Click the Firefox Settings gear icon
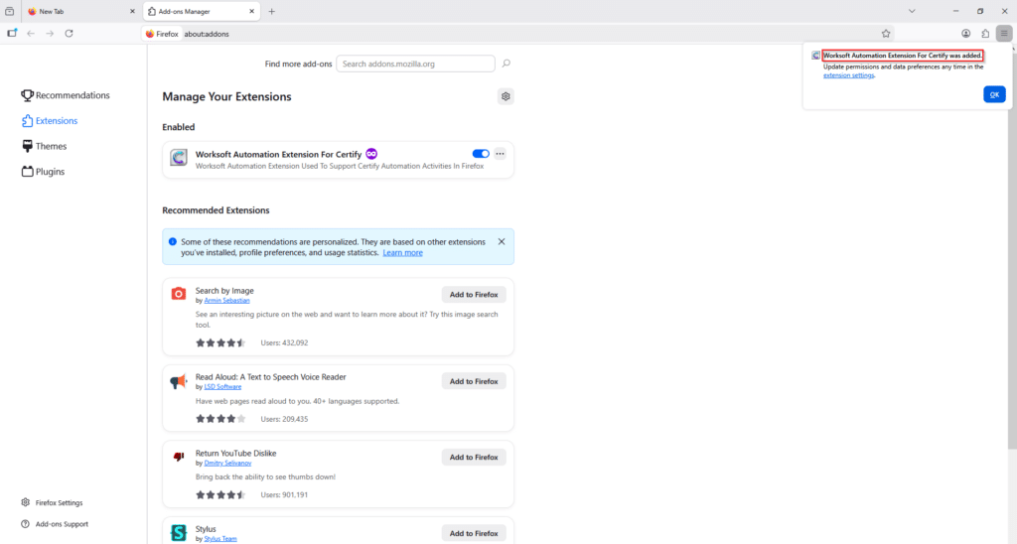Image resolution: width=1017 pixels, height=544 pixels. pyautogui.click(x=25, y=502)
